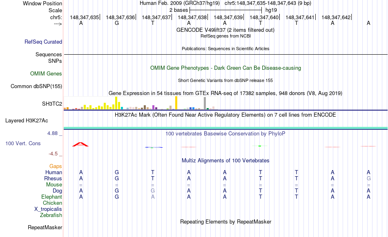Image resolution: width=388 pixels, height=237 pixels.
Task: Click the H3K27Ac Mark track title
Action: tap(225, 115)
